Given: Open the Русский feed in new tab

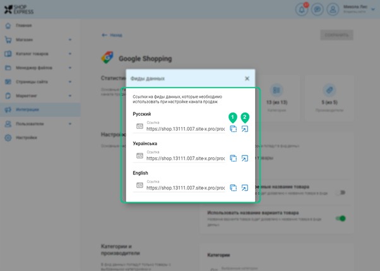Looking at the screenshot, I should 245,129.
